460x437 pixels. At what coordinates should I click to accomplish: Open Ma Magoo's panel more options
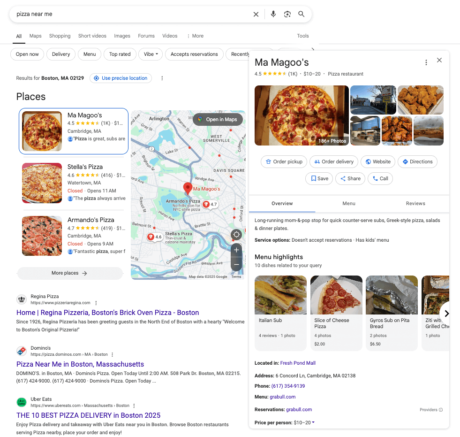coord(426,62)
